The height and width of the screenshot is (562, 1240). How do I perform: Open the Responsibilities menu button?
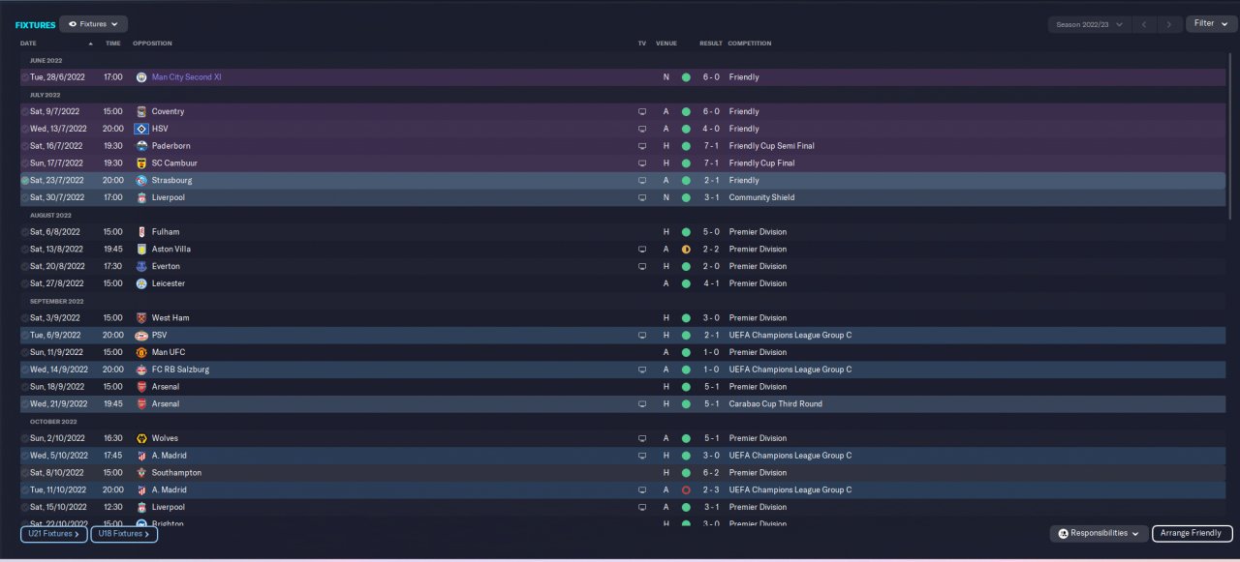coord(1099,533)
